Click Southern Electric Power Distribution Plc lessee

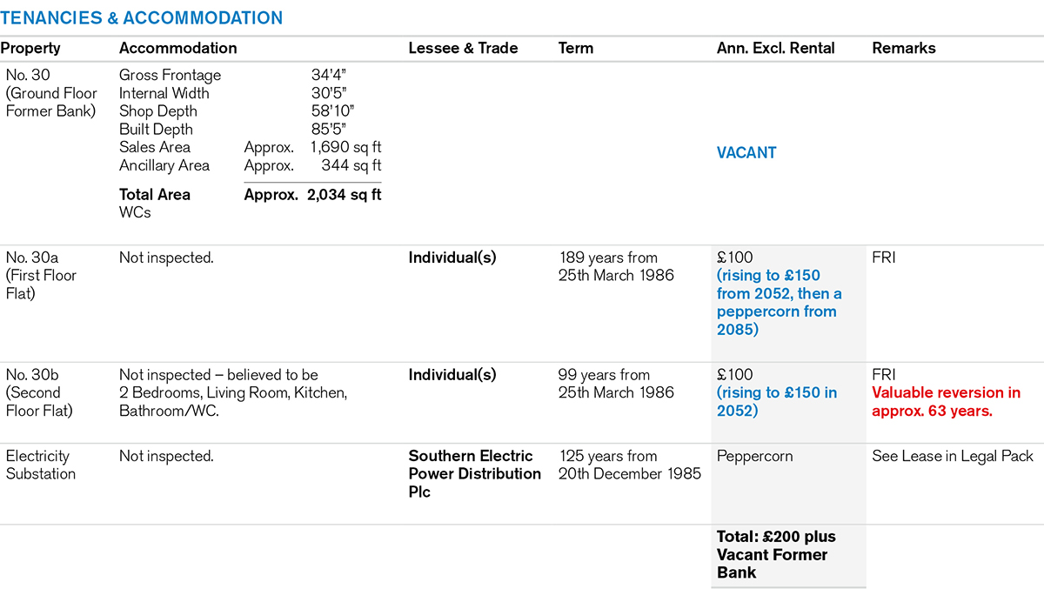point(474,473)
